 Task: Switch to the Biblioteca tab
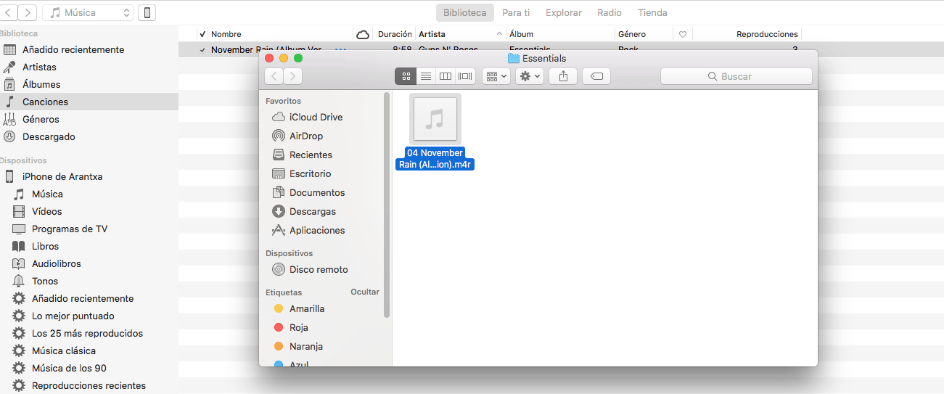coord(465,12)
